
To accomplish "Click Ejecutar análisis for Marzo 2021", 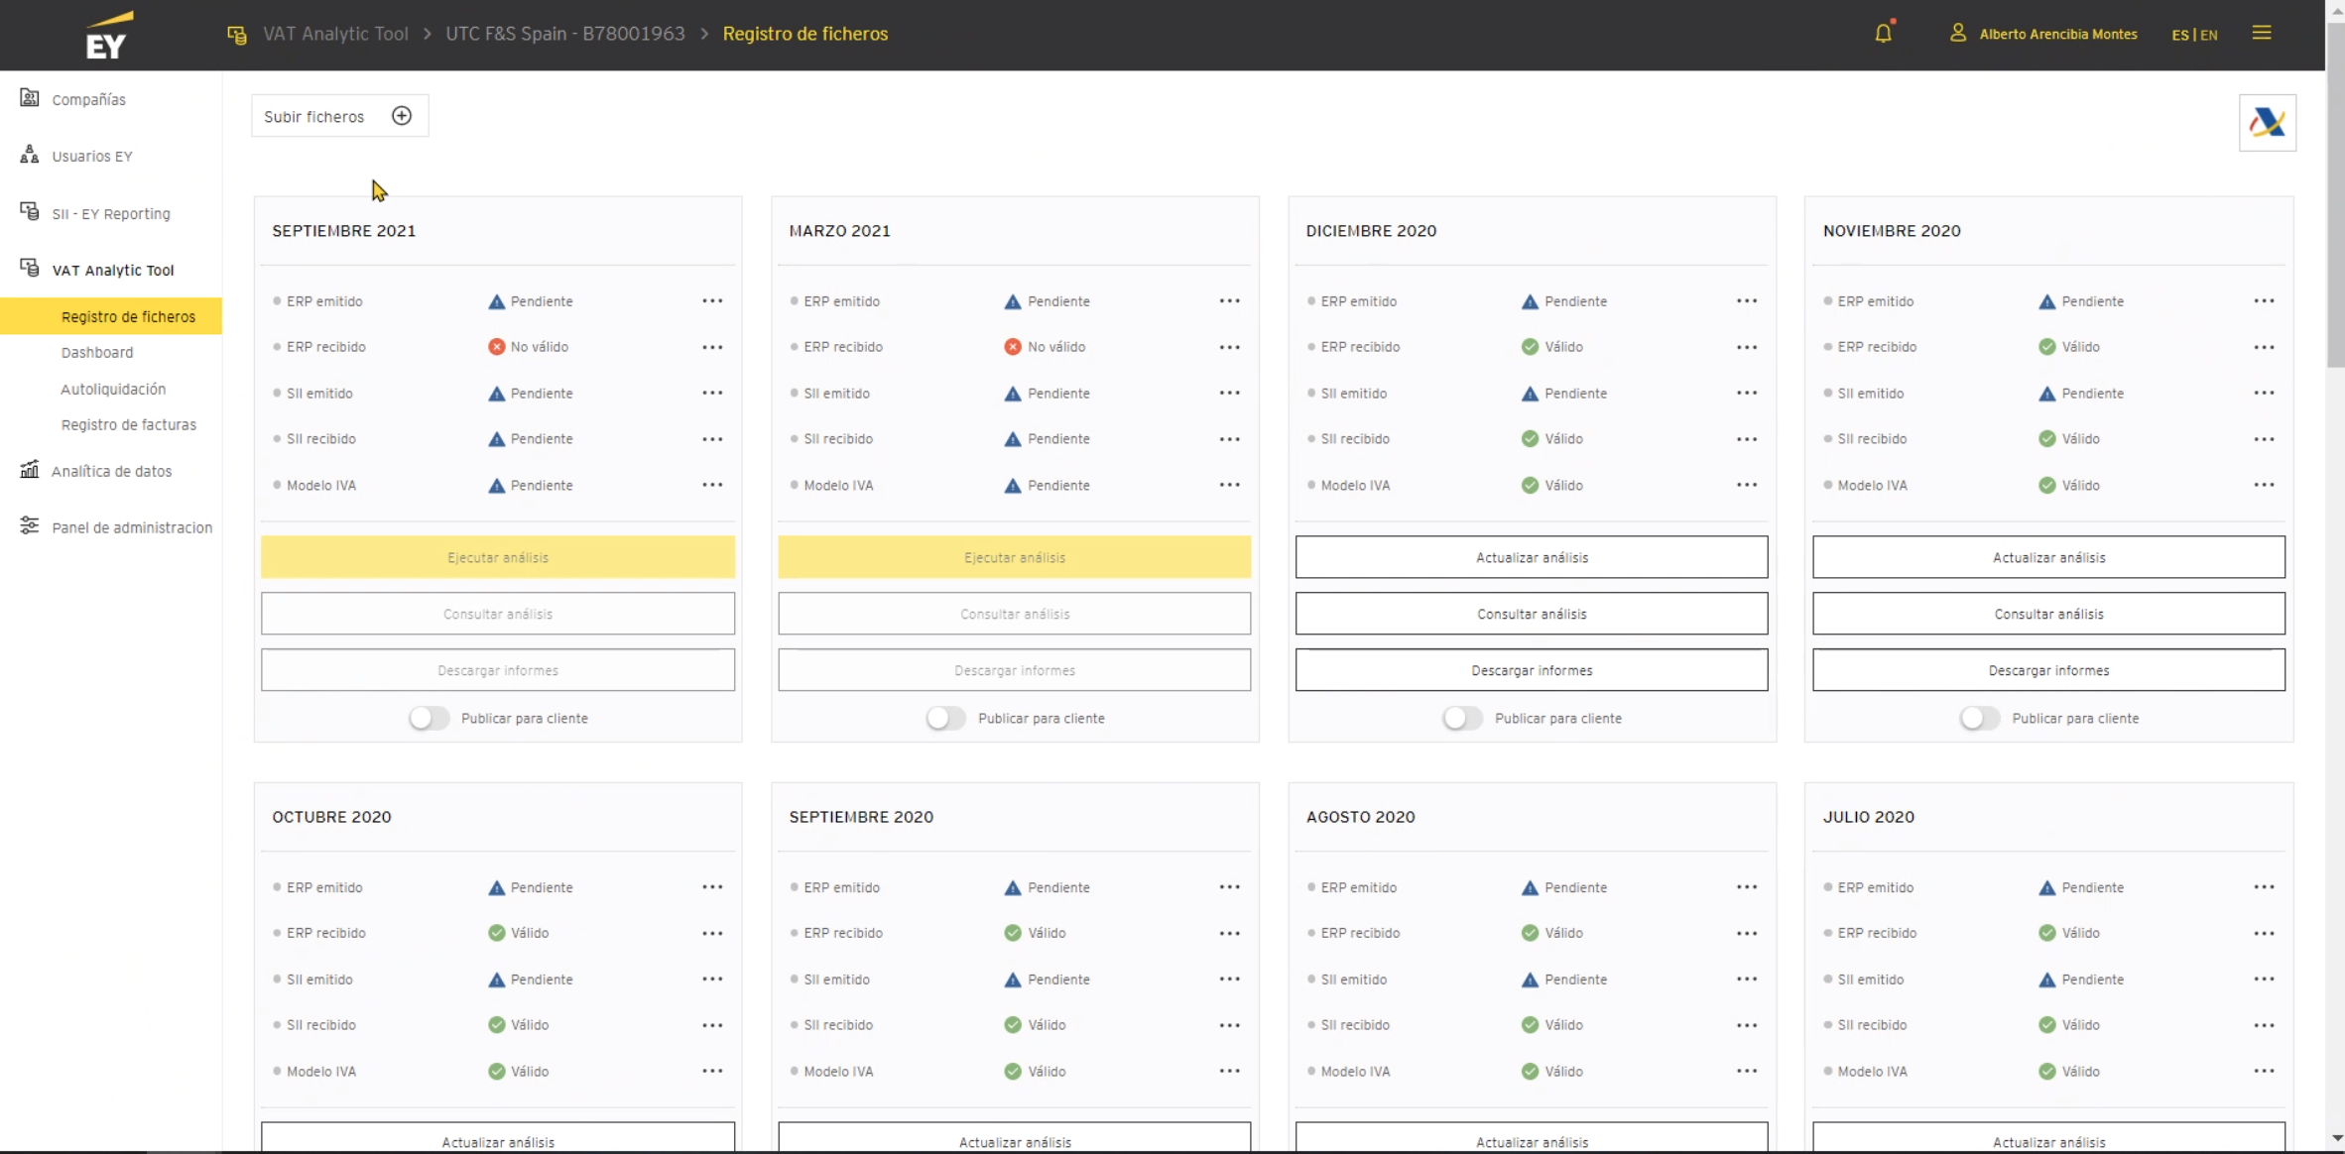I will (x=1014, y=557).
